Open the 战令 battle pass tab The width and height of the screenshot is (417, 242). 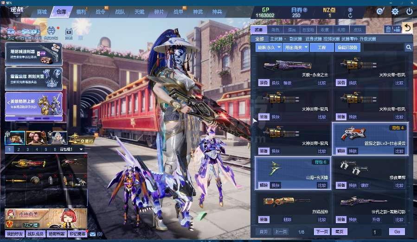(100, 12)
